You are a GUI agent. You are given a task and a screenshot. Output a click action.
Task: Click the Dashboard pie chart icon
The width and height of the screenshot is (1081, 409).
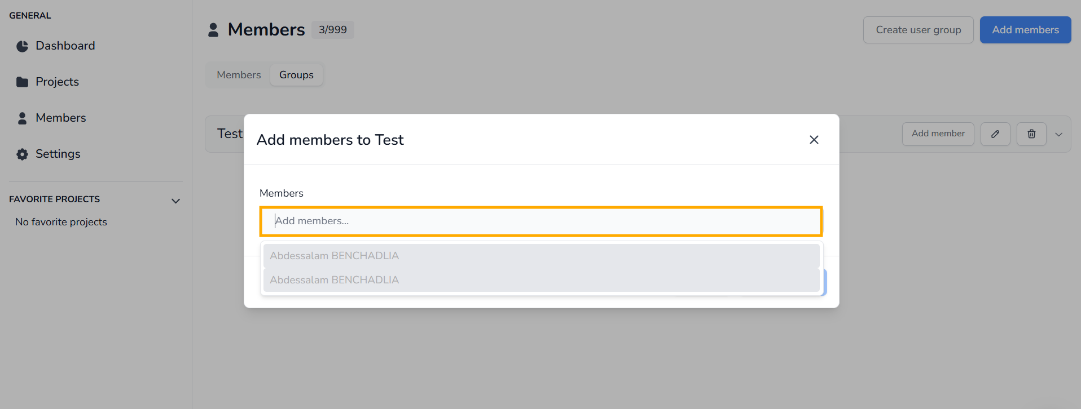tap(22, 46)
